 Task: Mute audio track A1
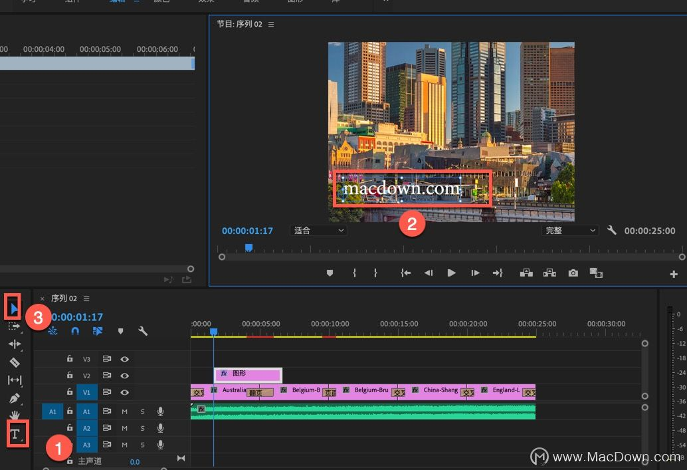pyautogui.click(x=124, y=411)
